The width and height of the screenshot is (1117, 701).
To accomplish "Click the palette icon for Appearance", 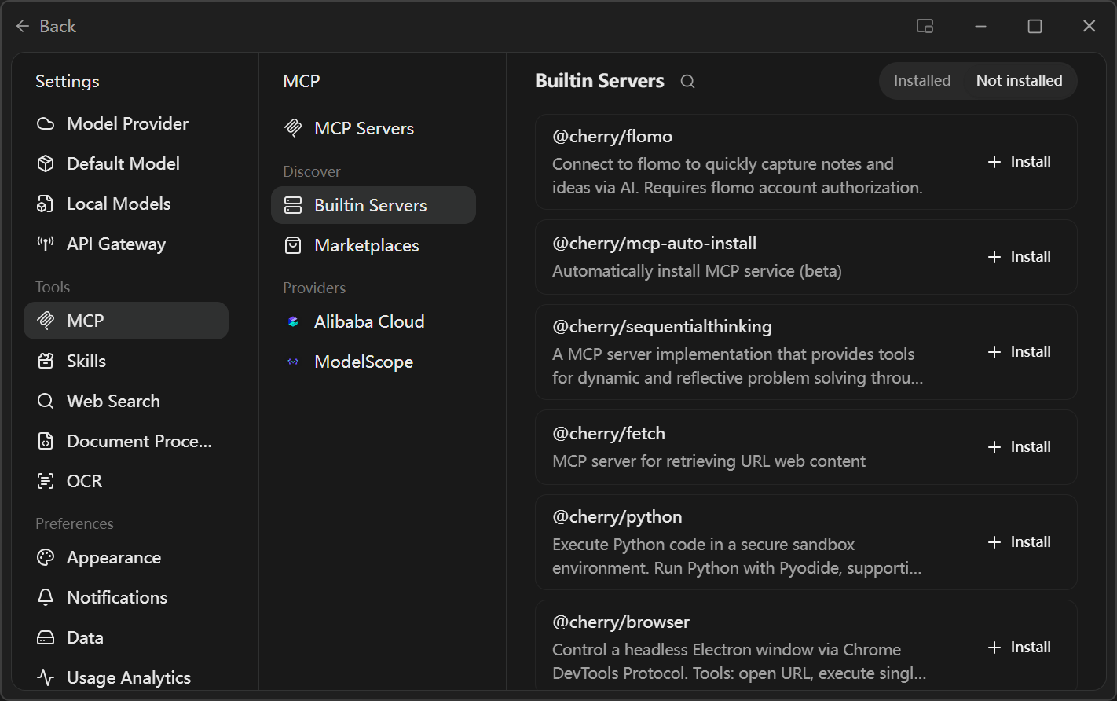I will point(46,557).
